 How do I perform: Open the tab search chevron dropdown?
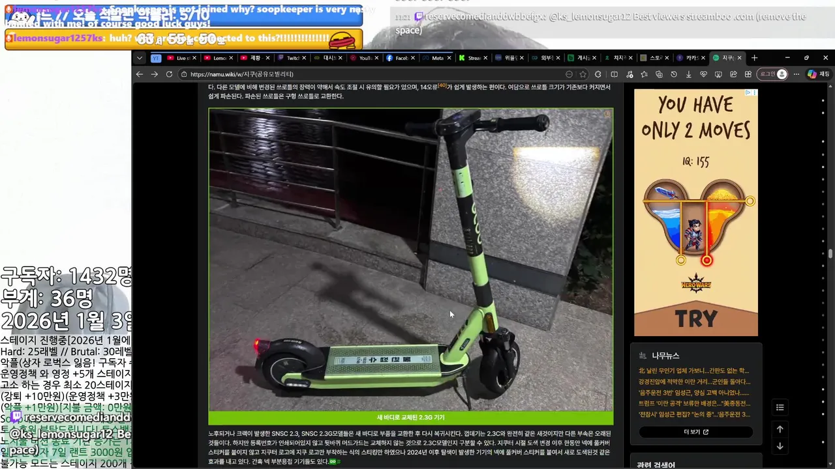click(139, 58)
